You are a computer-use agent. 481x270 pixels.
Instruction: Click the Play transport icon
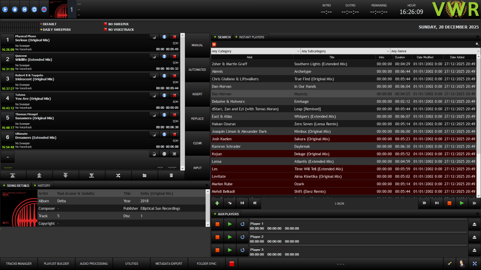[x=5, y=9]
